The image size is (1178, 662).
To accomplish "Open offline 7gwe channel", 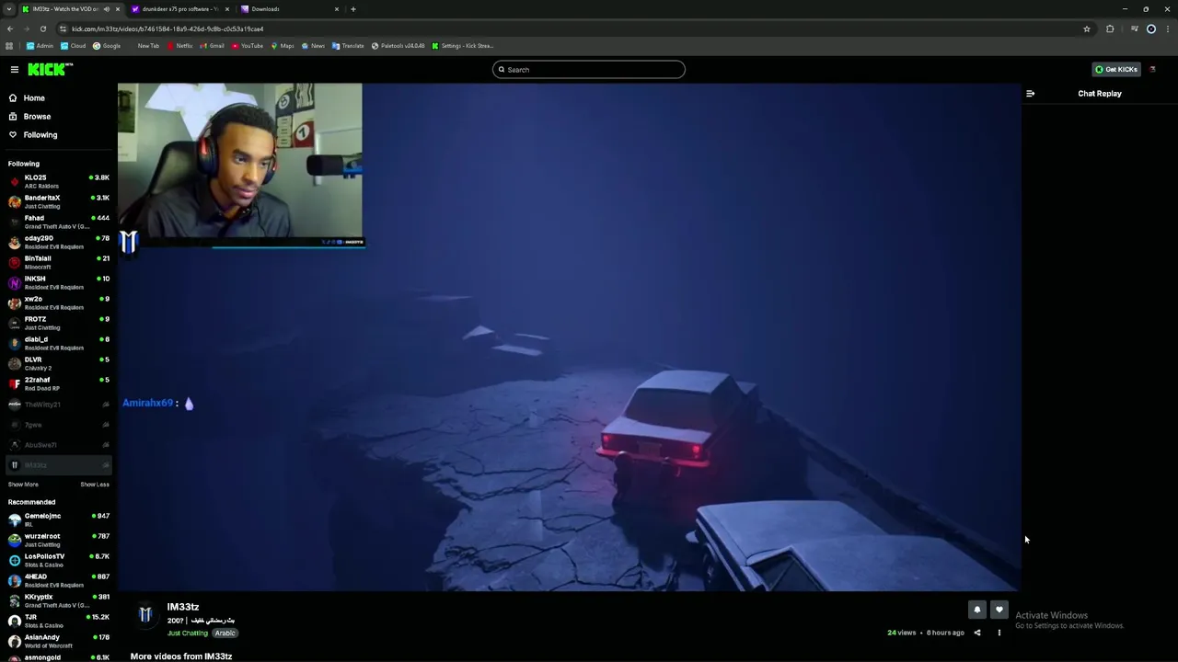I will (59, 425).
